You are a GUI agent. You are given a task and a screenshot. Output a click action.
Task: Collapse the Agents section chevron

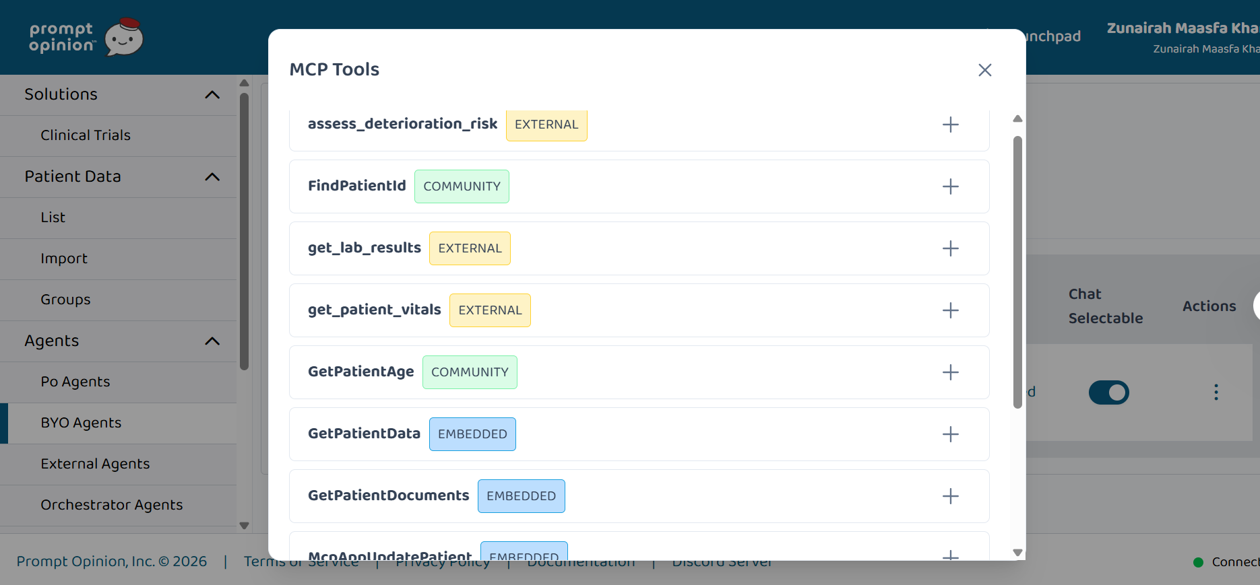tap(212, 341)
